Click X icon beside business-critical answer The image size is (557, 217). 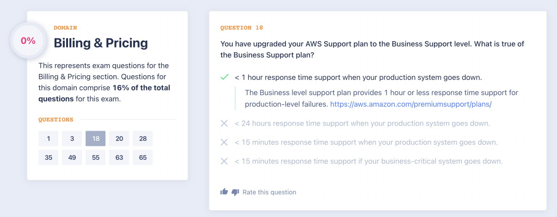click(224, 161)
